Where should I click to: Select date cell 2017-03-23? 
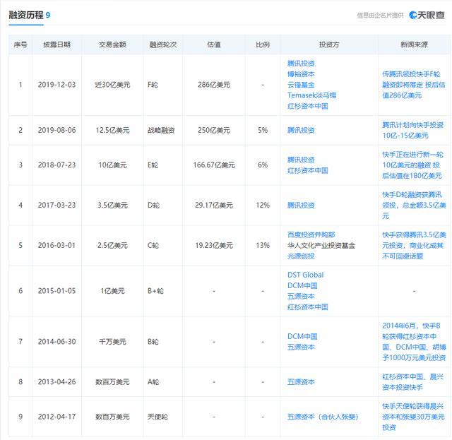(x=56, y=206)
